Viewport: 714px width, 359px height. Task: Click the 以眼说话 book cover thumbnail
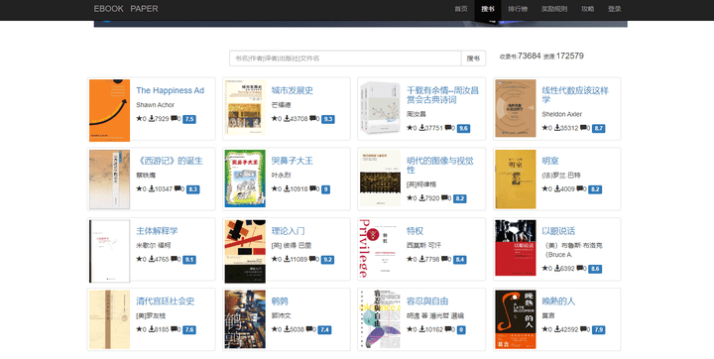(x=516, y=248)
